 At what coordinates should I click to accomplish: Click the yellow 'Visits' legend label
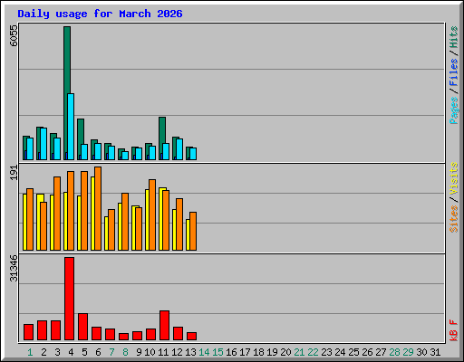[454, 178]
